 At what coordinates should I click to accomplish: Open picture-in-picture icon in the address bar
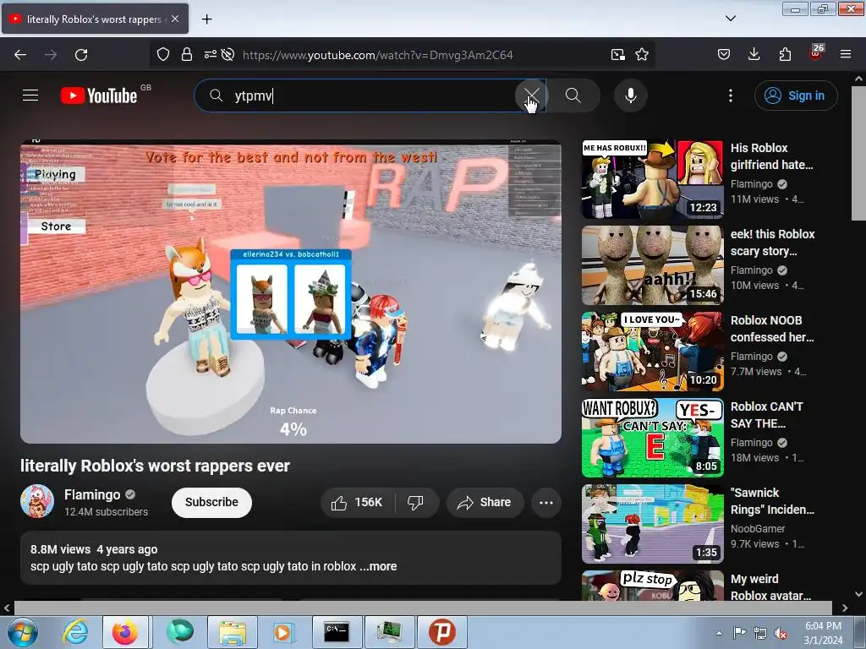pyautogui.click(x=618, y=54)
